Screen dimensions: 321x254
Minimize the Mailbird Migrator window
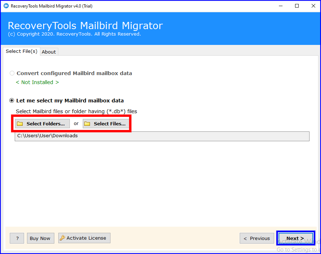point(281,6)
